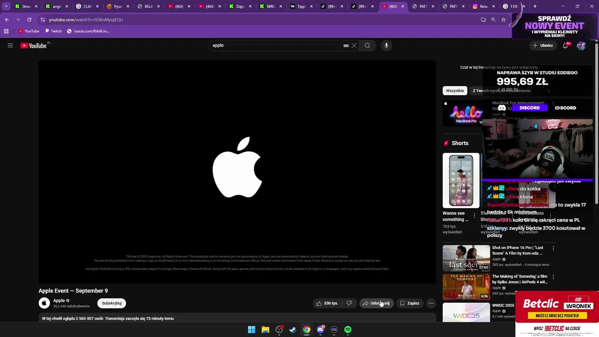Switch to the 'Dajc' browser tab

(240, 6)
